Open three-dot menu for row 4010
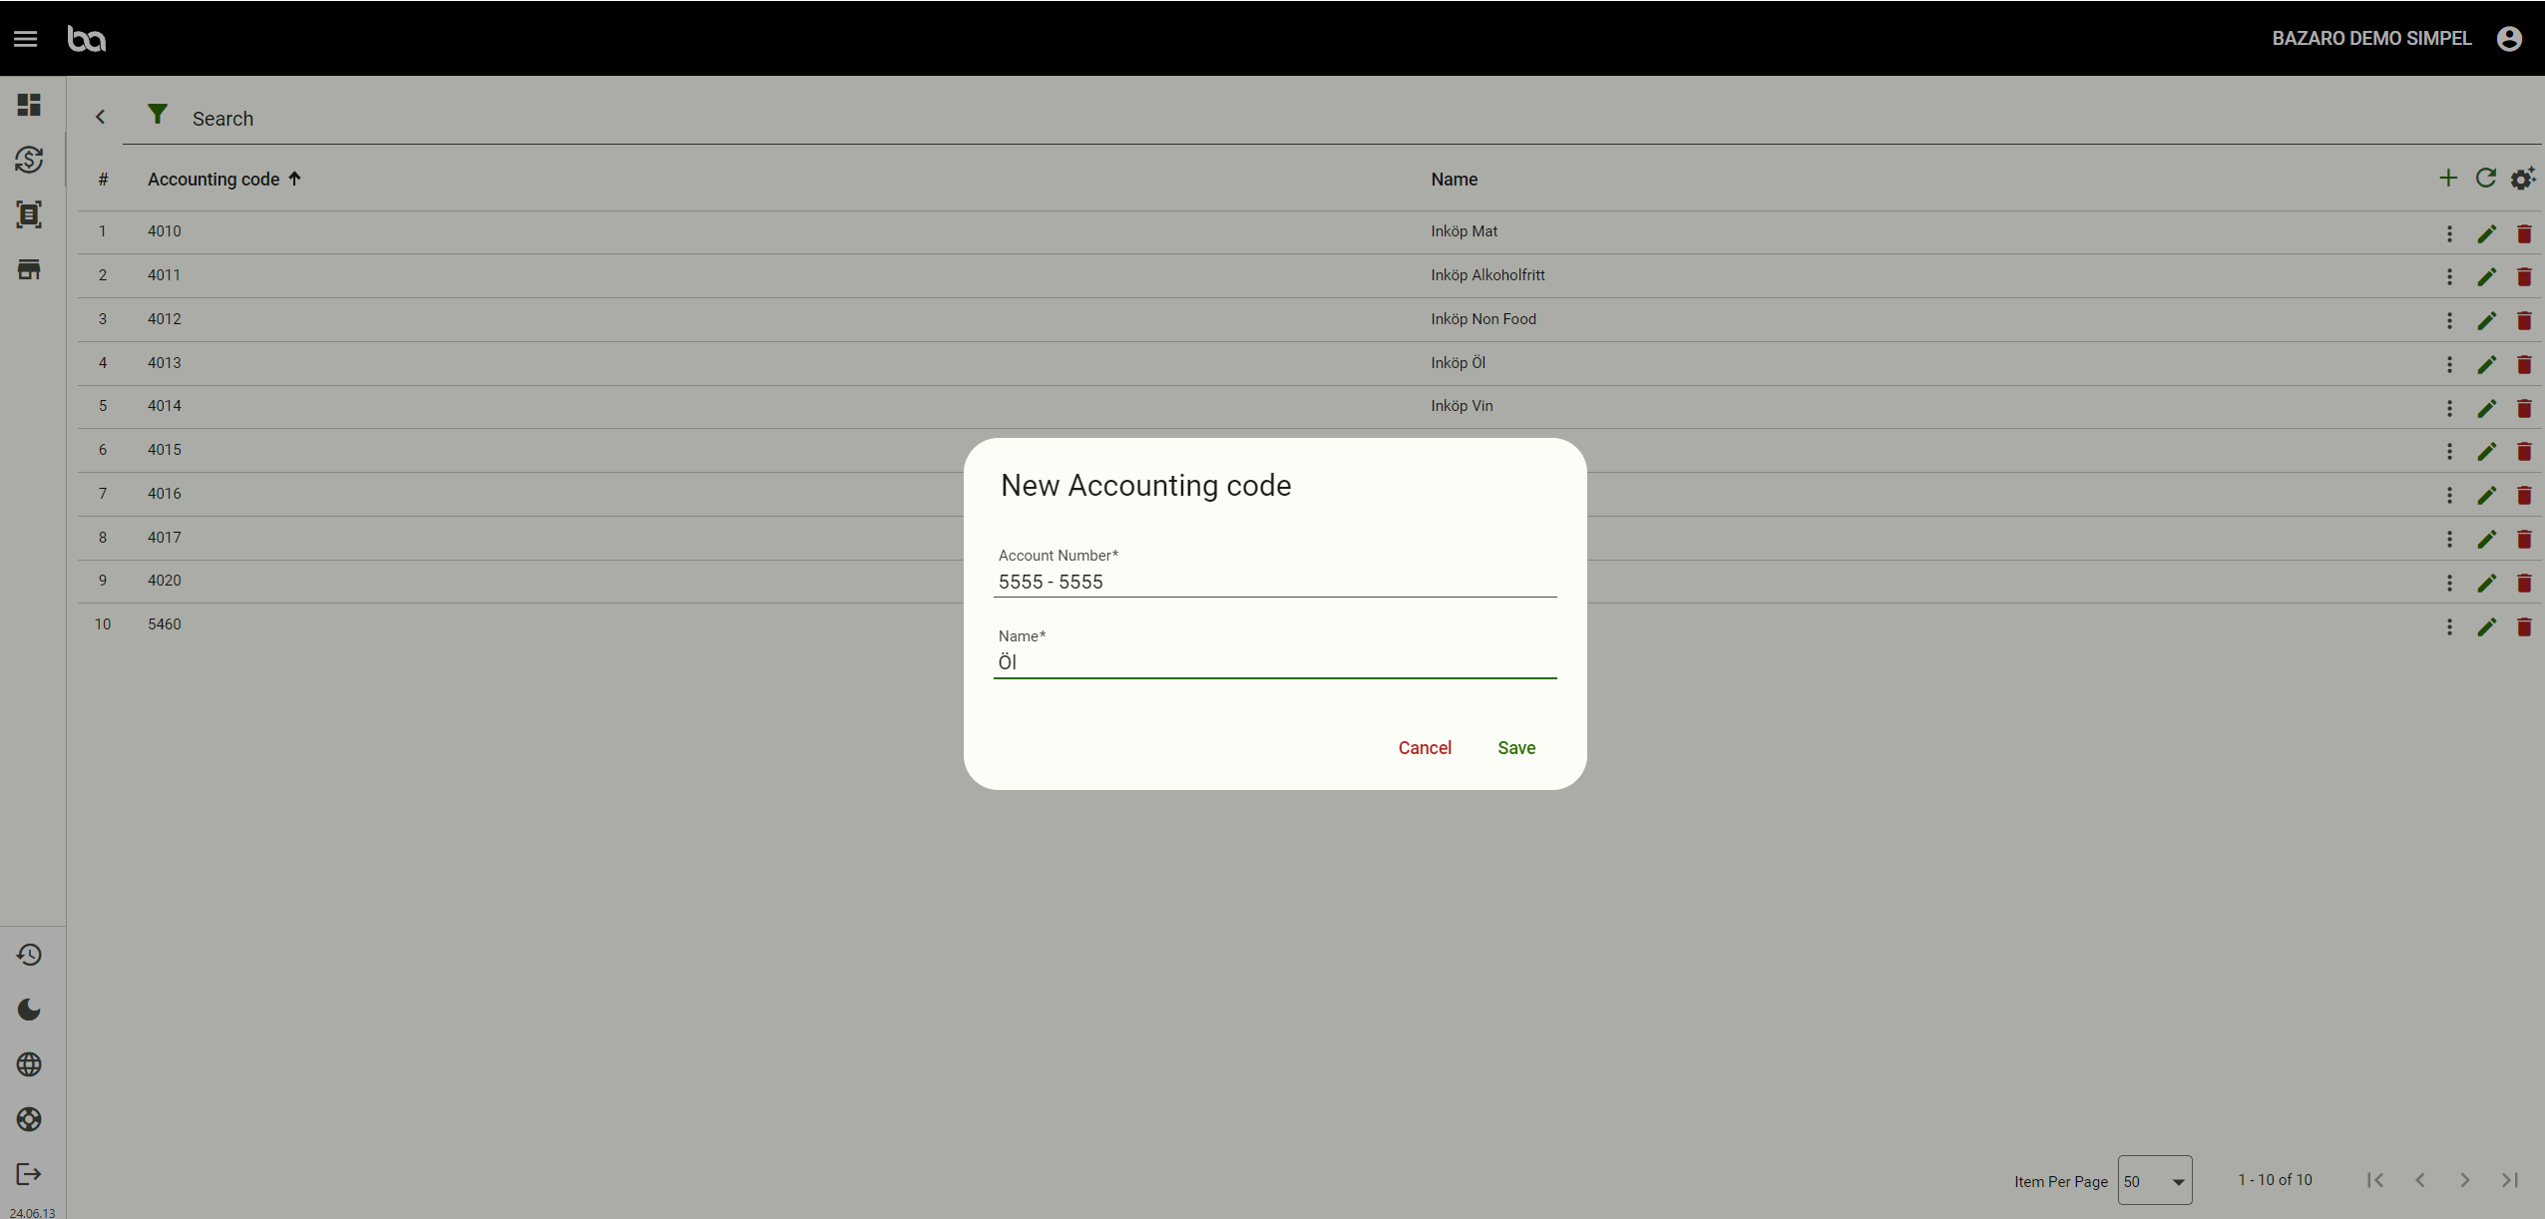The image size is (2545, 1219). click(2448, 233)
